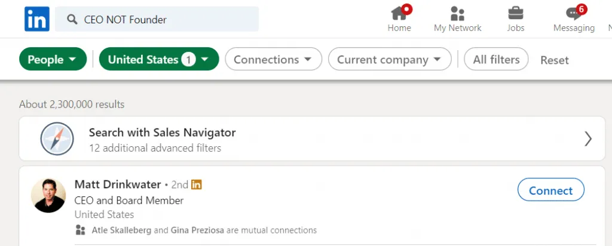Click 'CEO and Board Member' headline

tap(129, 201)
